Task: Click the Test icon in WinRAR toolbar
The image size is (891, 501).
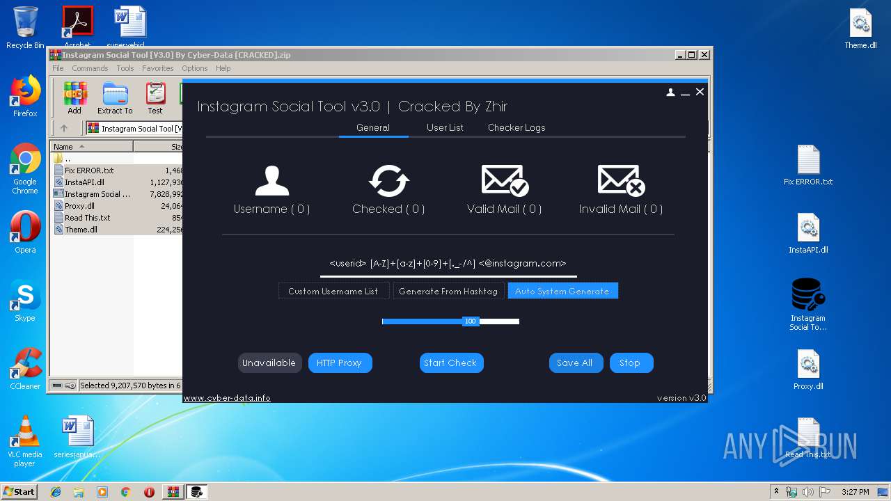Action: click(155, 98)
